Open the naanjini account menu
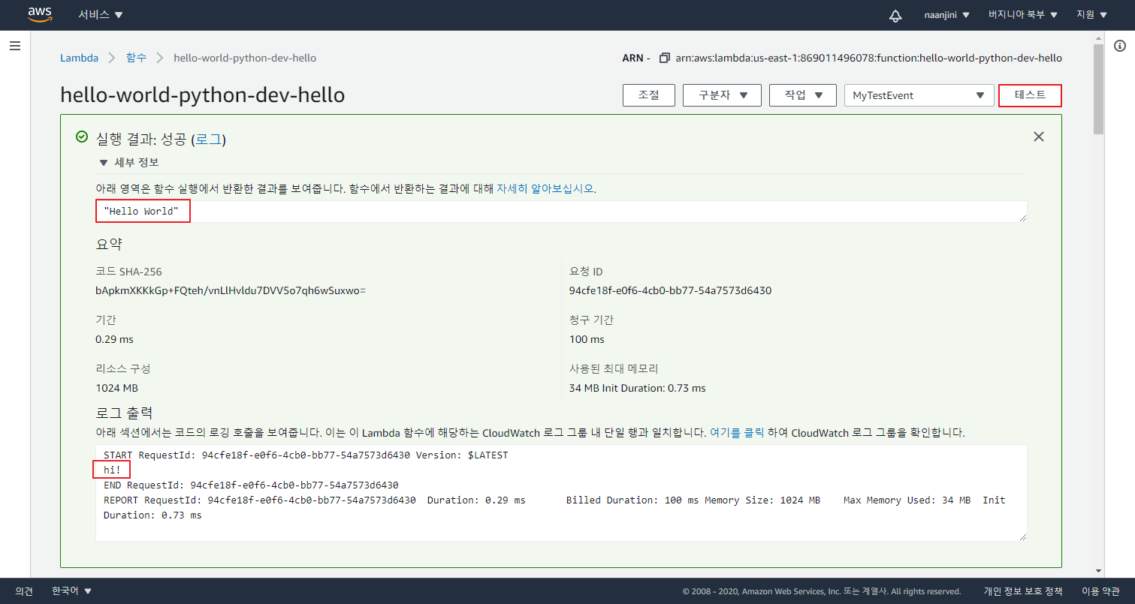1135x604 pixels. (x=946, y=15)
